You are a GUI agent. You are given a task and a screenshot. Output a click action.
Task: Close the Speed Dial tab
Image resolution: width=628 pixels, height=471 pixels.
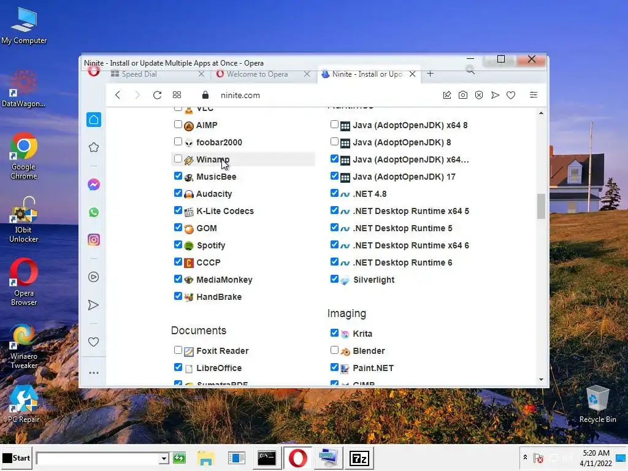[201, 74]
